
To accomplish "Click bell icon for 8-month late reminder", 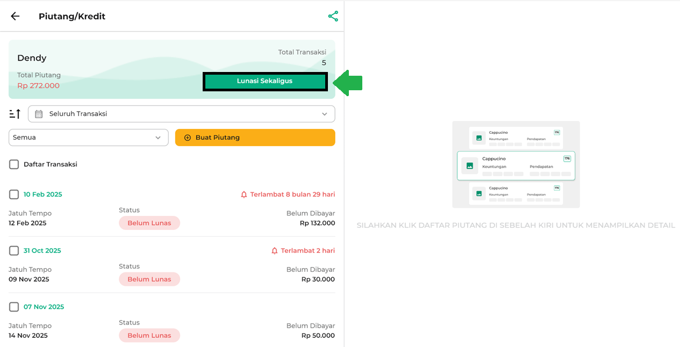I will (x=244, y=194).
